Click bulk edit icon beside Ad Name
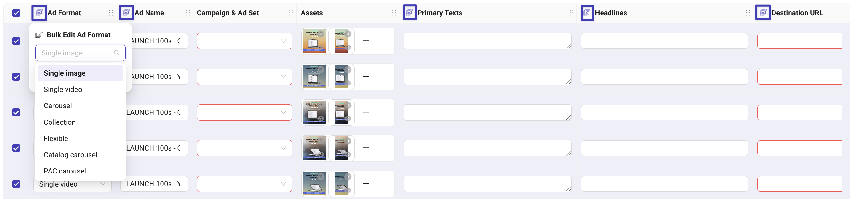This screenshot has height=199, width=850. 126,13
